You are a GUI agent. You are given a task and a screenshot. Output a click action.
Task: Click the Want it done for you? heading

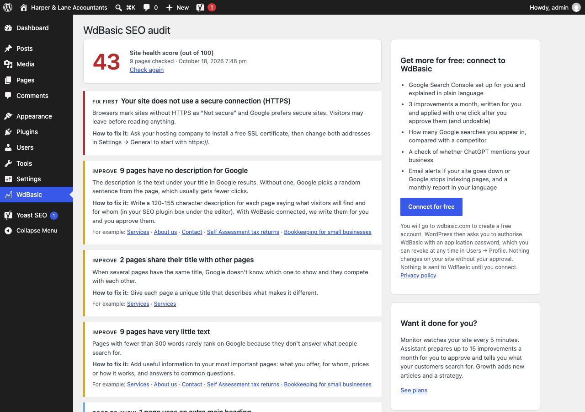(439, 323)
